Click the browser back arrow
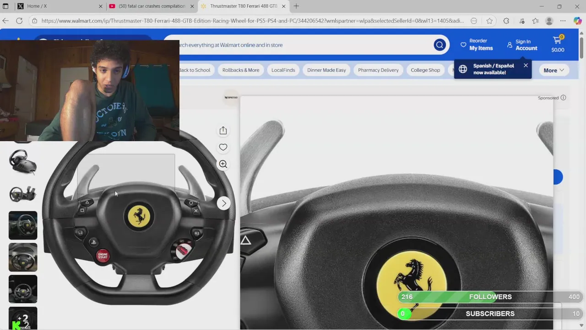586x330 pixels. 5,21
